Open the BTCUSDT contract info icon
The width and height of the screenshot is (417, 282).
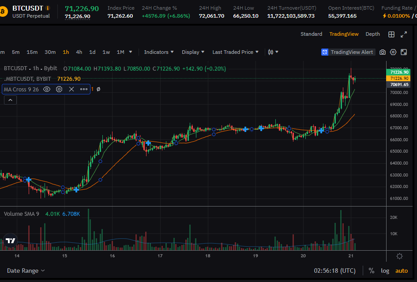coord(48,8)
